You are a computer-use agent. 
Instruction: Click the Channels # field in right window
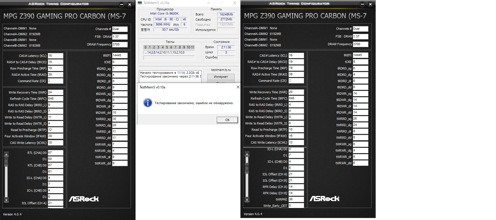(360, 29)
